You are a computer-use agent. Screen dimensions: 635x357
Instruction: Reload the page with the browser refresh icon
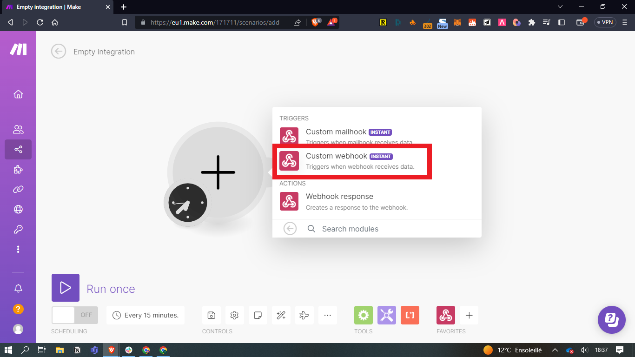[40, 22]
